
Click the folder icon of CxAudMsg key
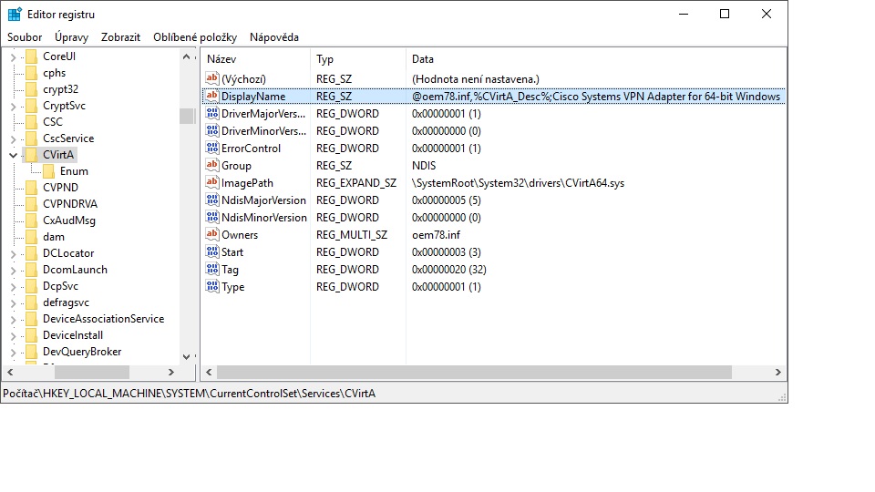[32, 220]
